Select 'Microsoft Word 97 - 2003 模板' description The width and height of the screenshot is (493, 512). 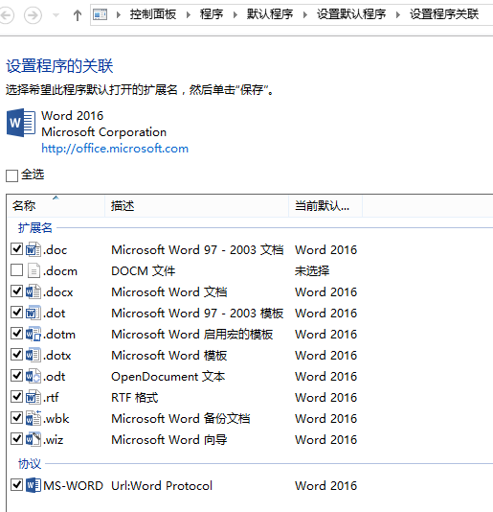[197, 314]
